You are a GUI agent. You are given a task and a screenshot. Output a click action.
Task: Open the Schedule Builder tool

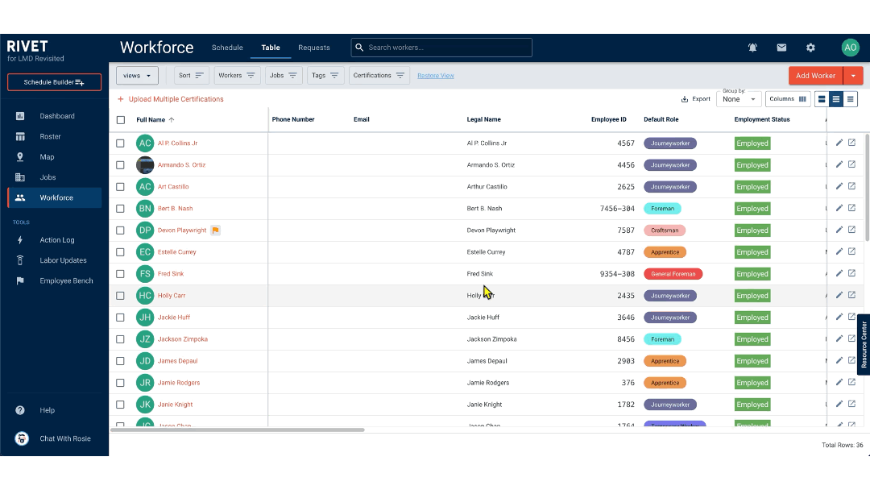click(53, 81)
